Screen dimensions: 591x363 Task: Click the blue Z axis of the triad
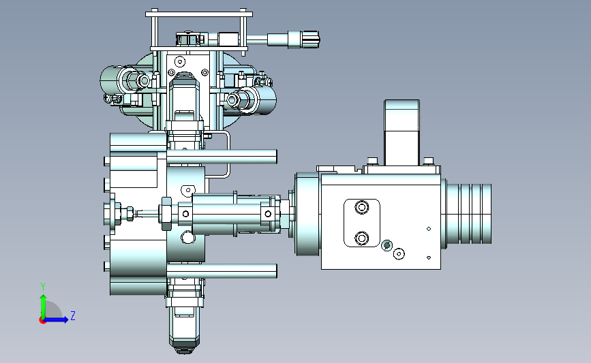[56, 320]
